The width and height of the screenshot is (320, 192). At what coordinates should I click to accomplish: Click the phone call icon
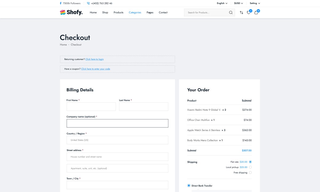(x=88, y=3)
